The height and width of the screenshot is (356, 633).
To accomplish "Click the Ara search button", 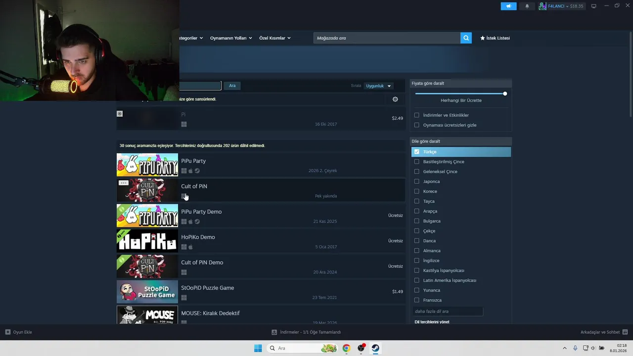I will (x=232, y=86).
